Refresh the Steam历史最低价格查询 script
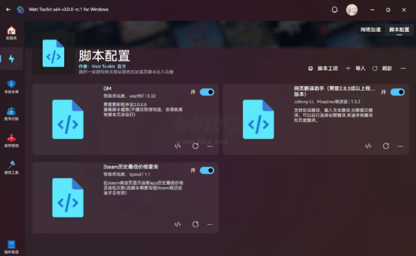The image size is (416, 256). click(195, 224)
